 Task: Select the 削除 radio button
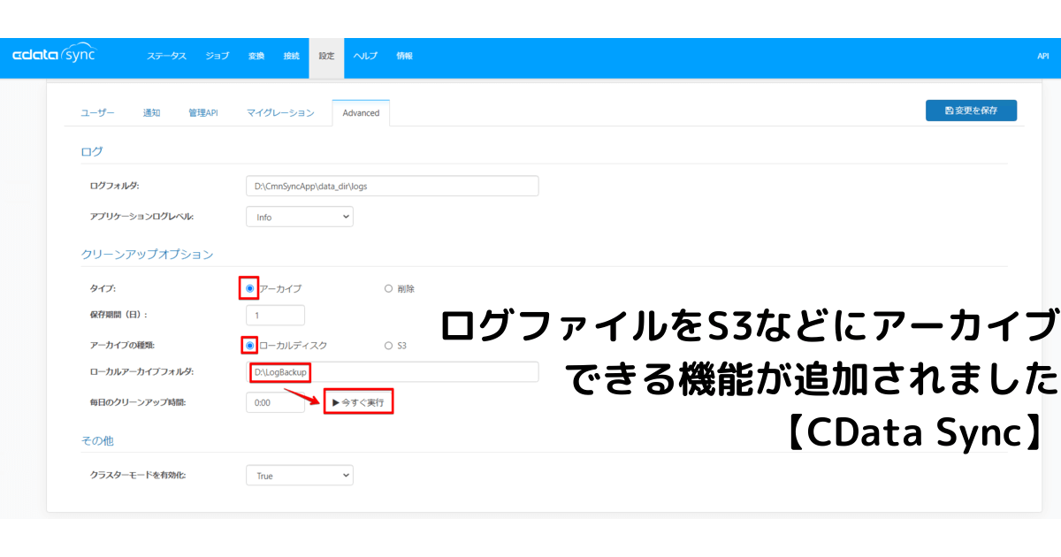pyautogui.click(x=388, y=288)
